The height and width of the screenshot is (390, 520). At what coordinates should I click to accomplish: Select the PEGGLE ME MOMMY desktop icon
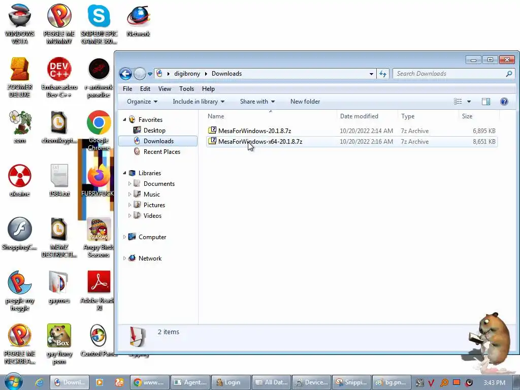(x=59, y=24)
